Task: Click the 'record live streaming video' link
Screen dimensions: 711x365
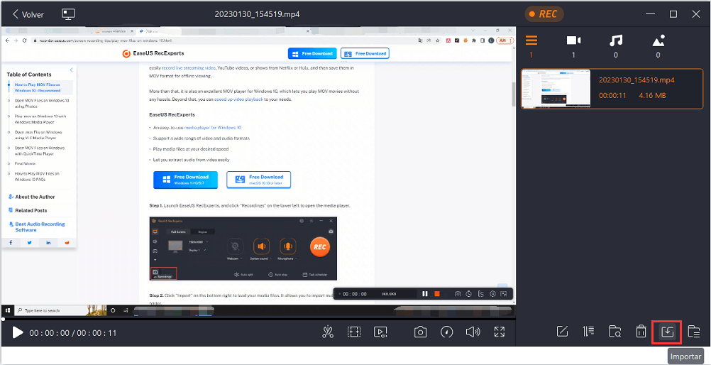Action: 189,67
